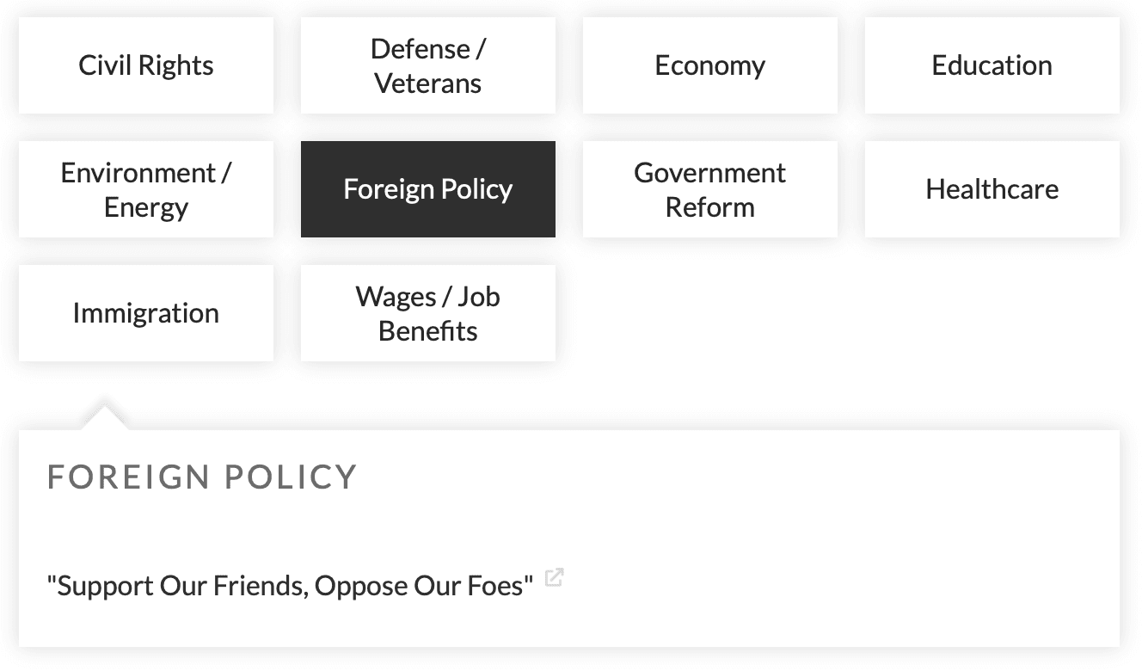Screen dimensions: 1142x671
Task: Click the top-left Civil Rights card
Action: 145,65
